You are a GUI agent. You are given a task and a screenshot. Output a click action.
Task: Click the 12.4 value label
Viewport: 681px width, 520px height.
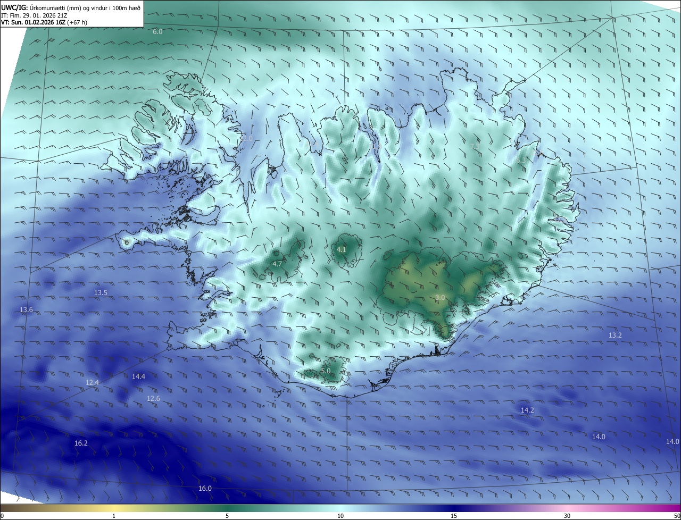(92, 383)
